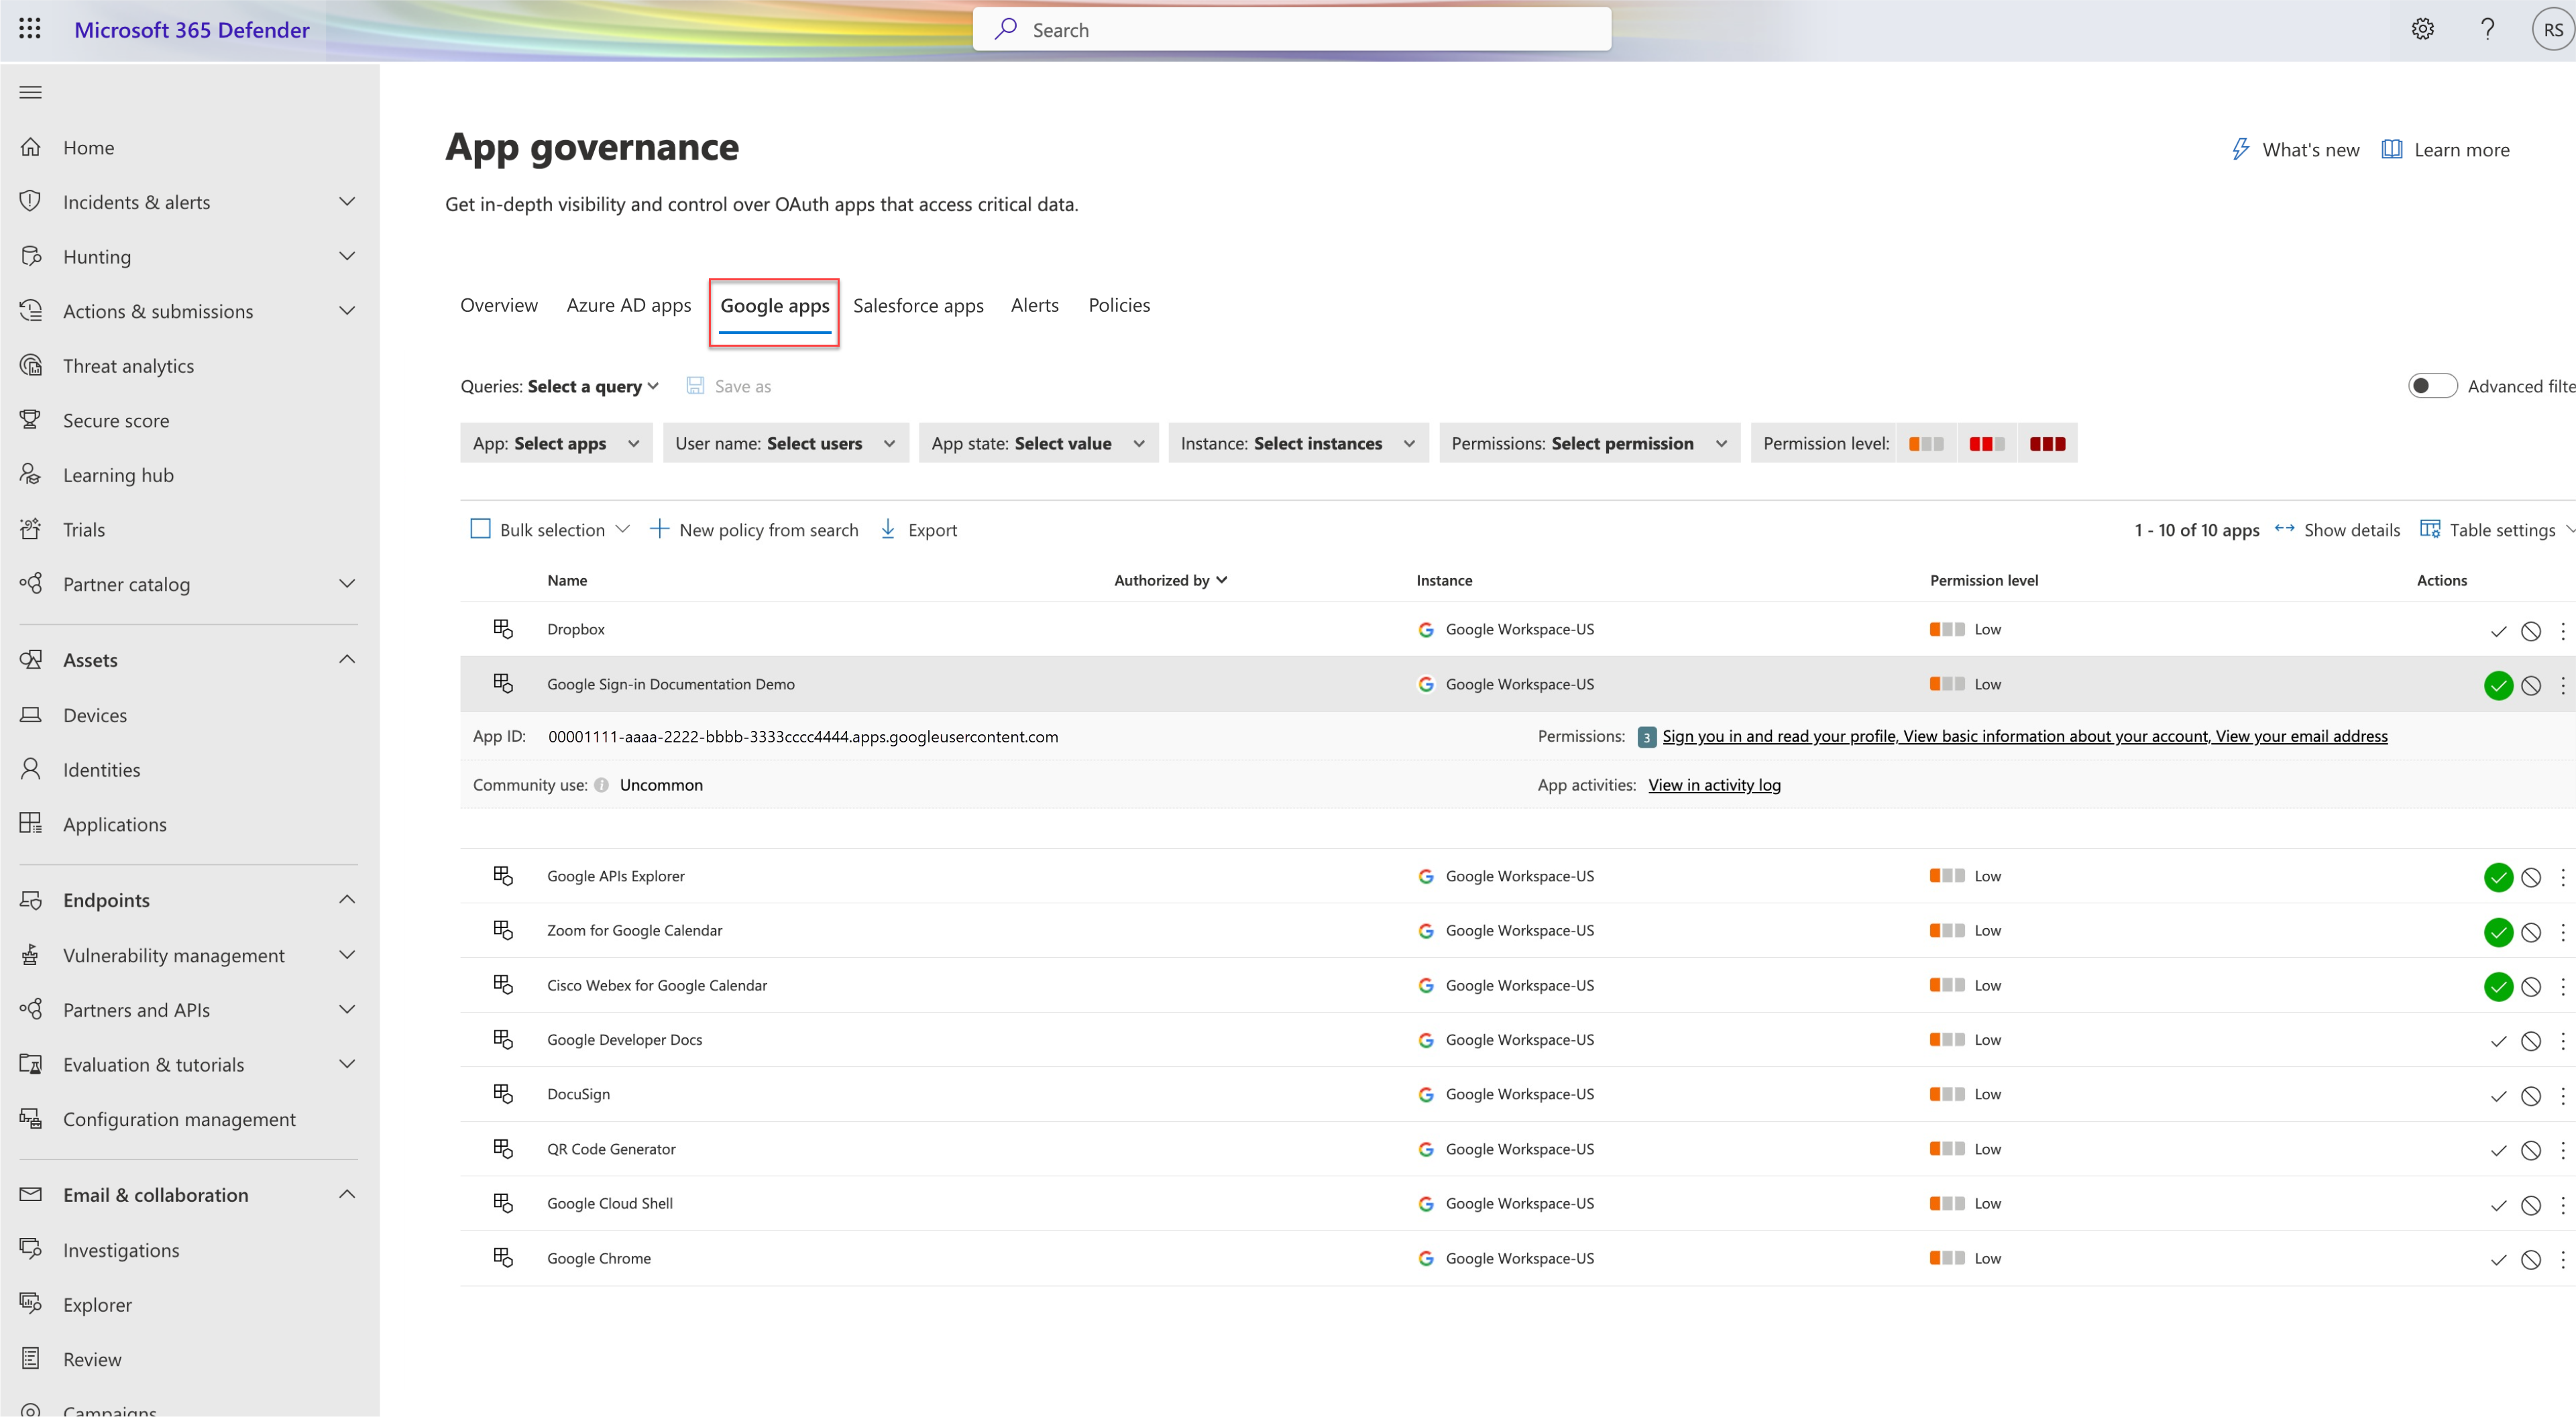The image size is (2576, 1417).
Task: Click the app type icon next to Google Chrome
Action: [504, 1257]
